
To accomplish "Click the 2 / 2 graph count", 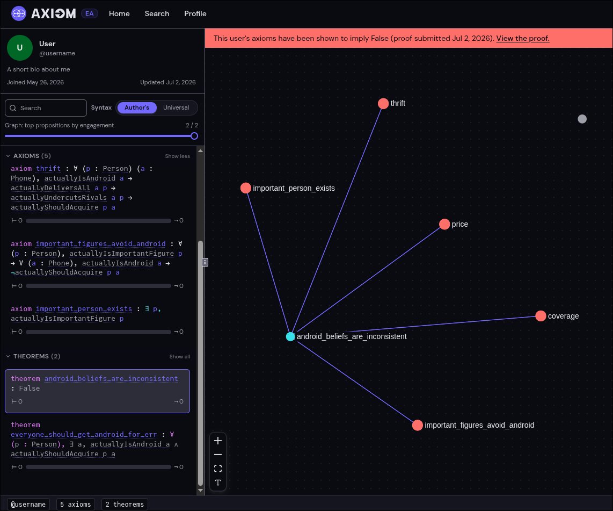I will [192, 125].
